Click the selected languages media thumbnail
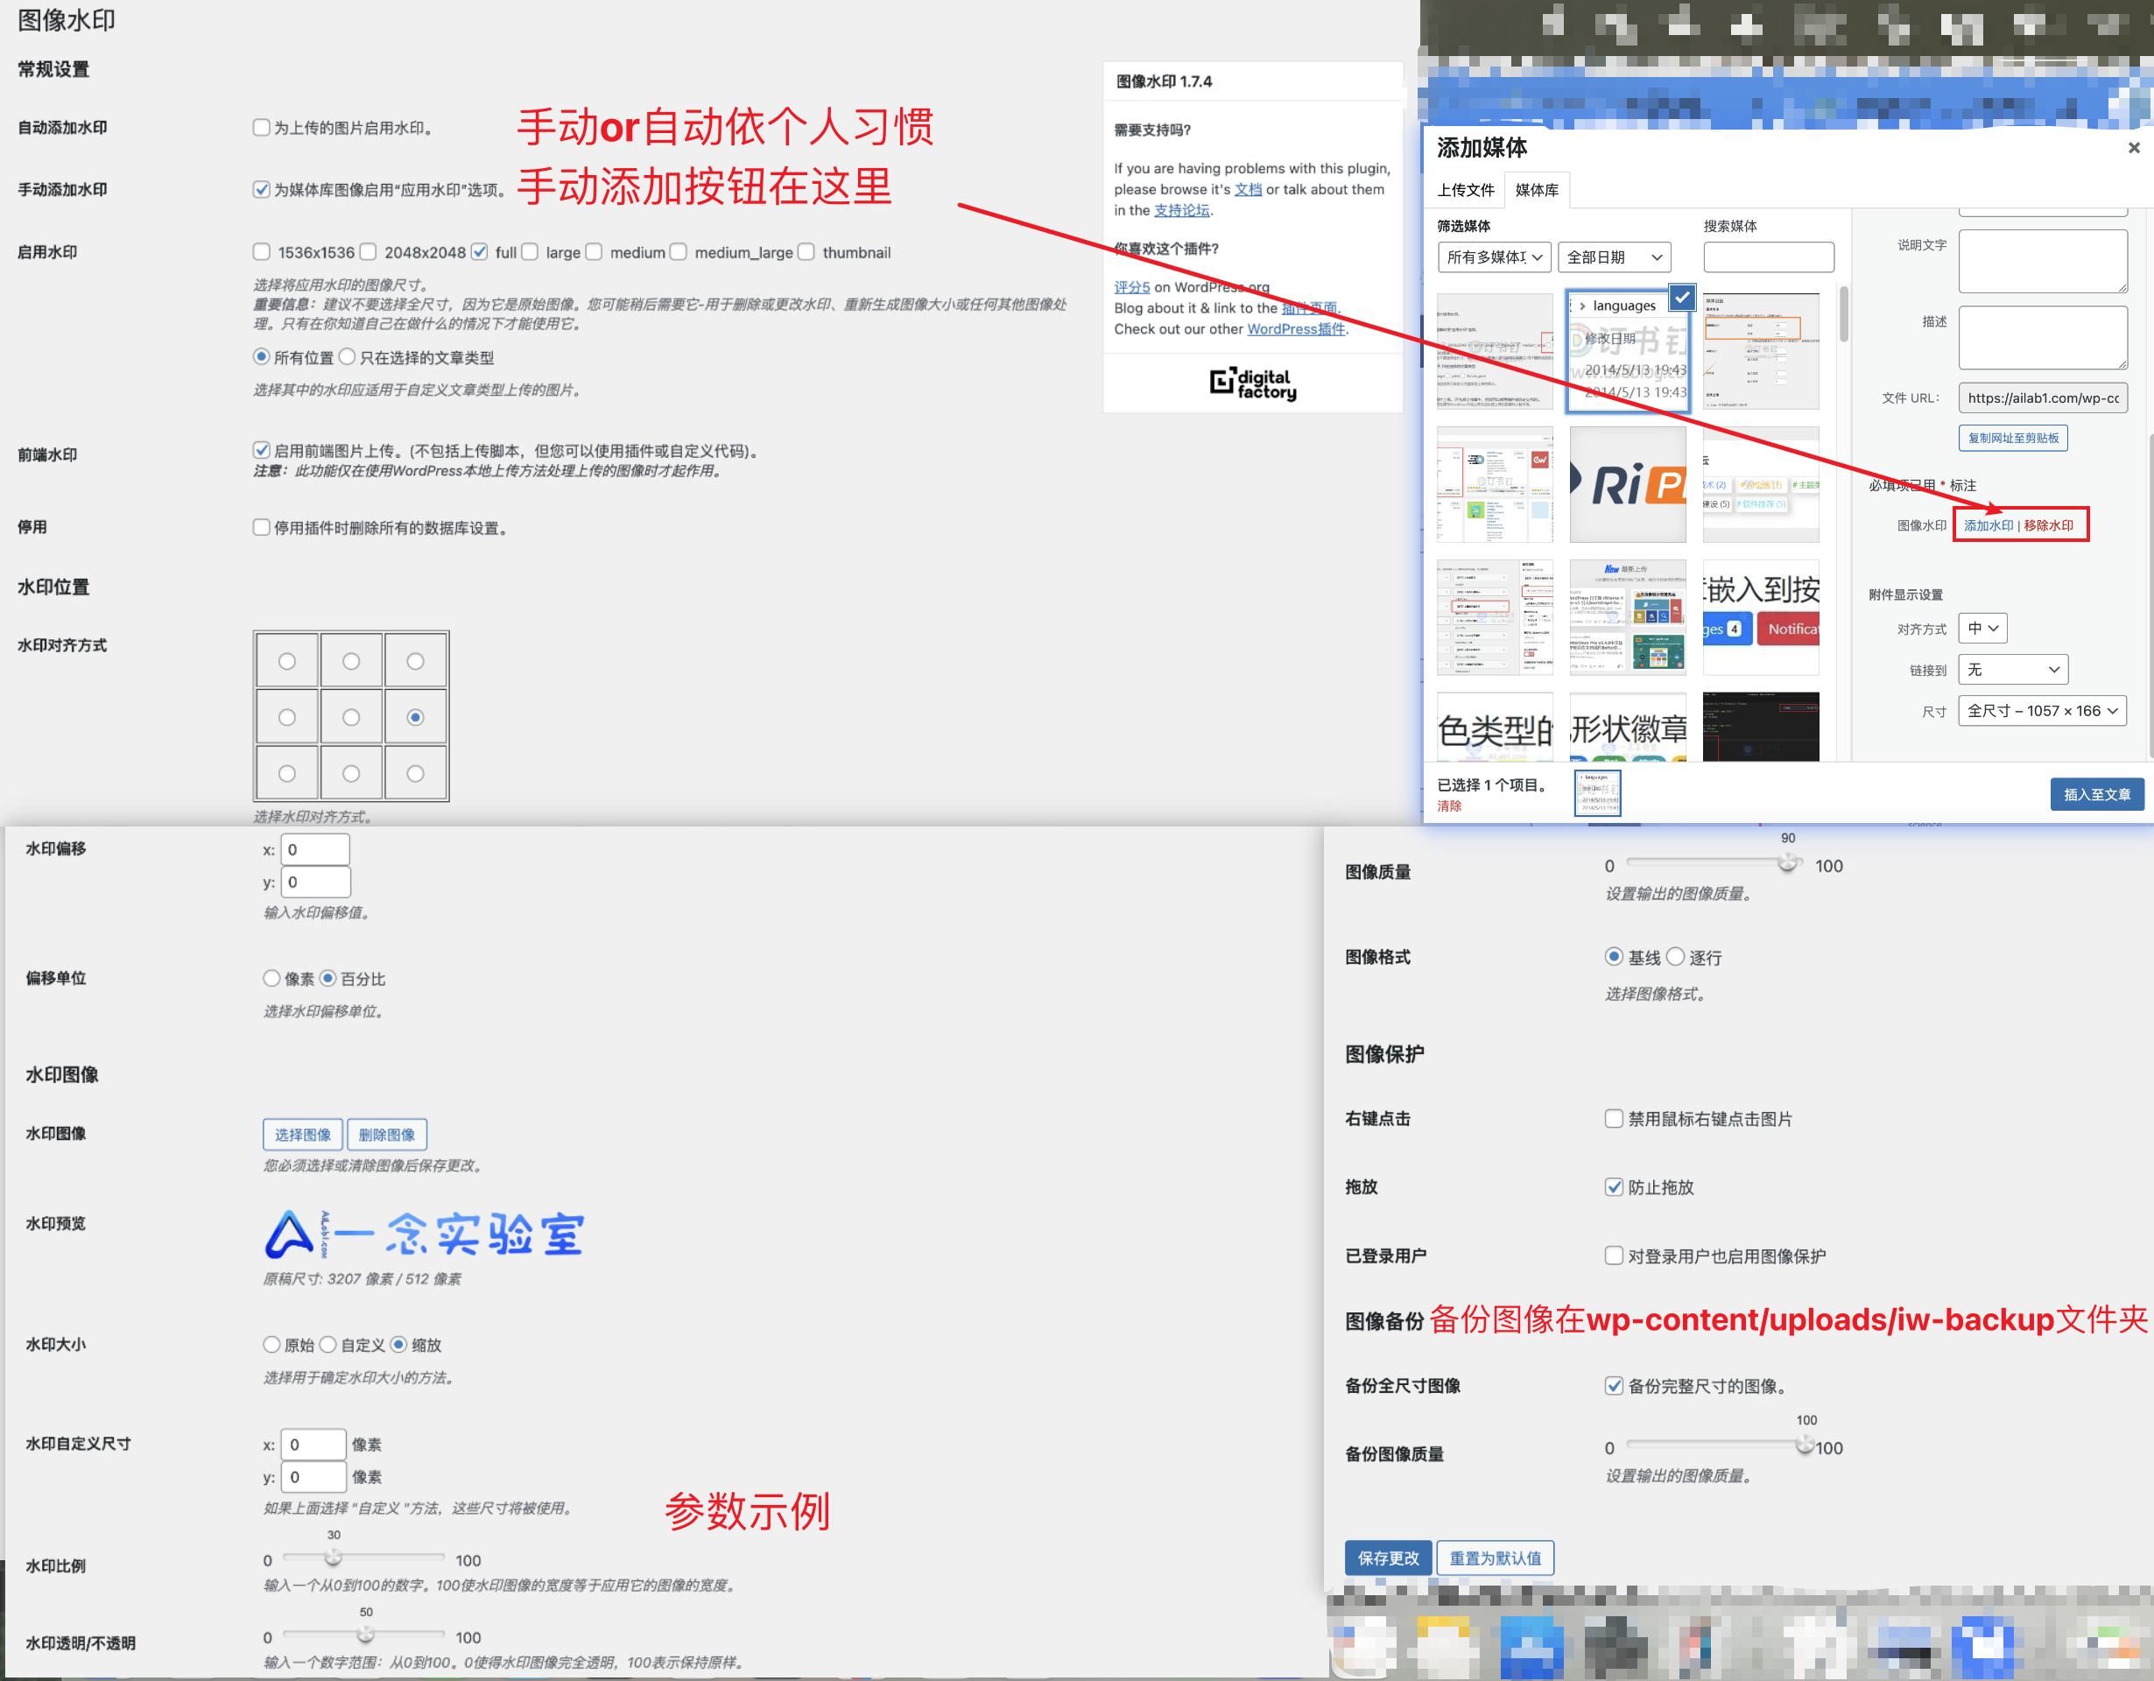 pyautogui.click(x=1628, y=352)
